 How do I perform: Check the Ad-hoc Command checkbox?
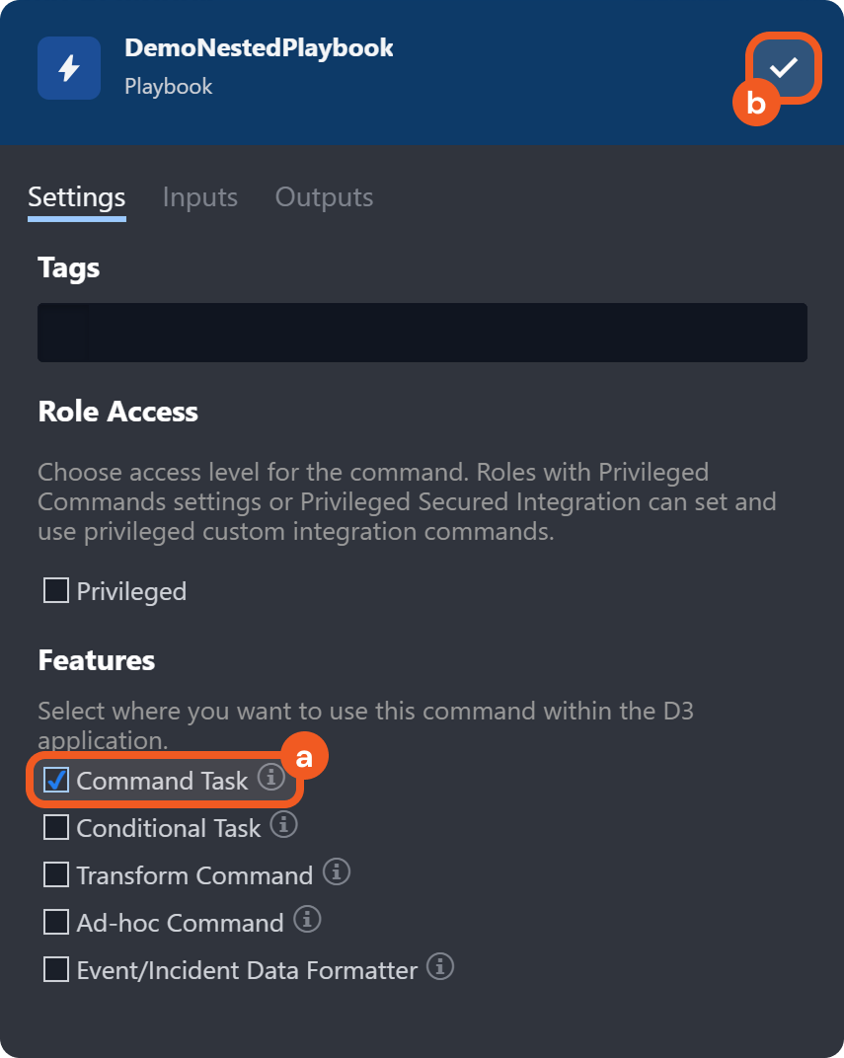tap(56, 922)
